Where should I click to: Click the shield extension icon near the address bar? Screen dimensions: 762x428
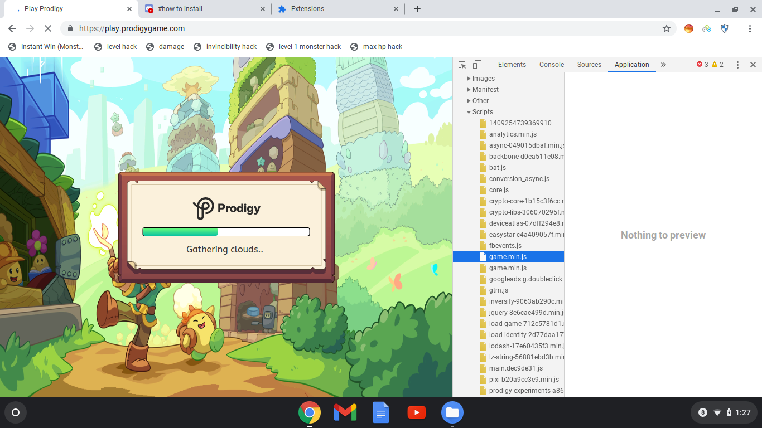[724, 28]
